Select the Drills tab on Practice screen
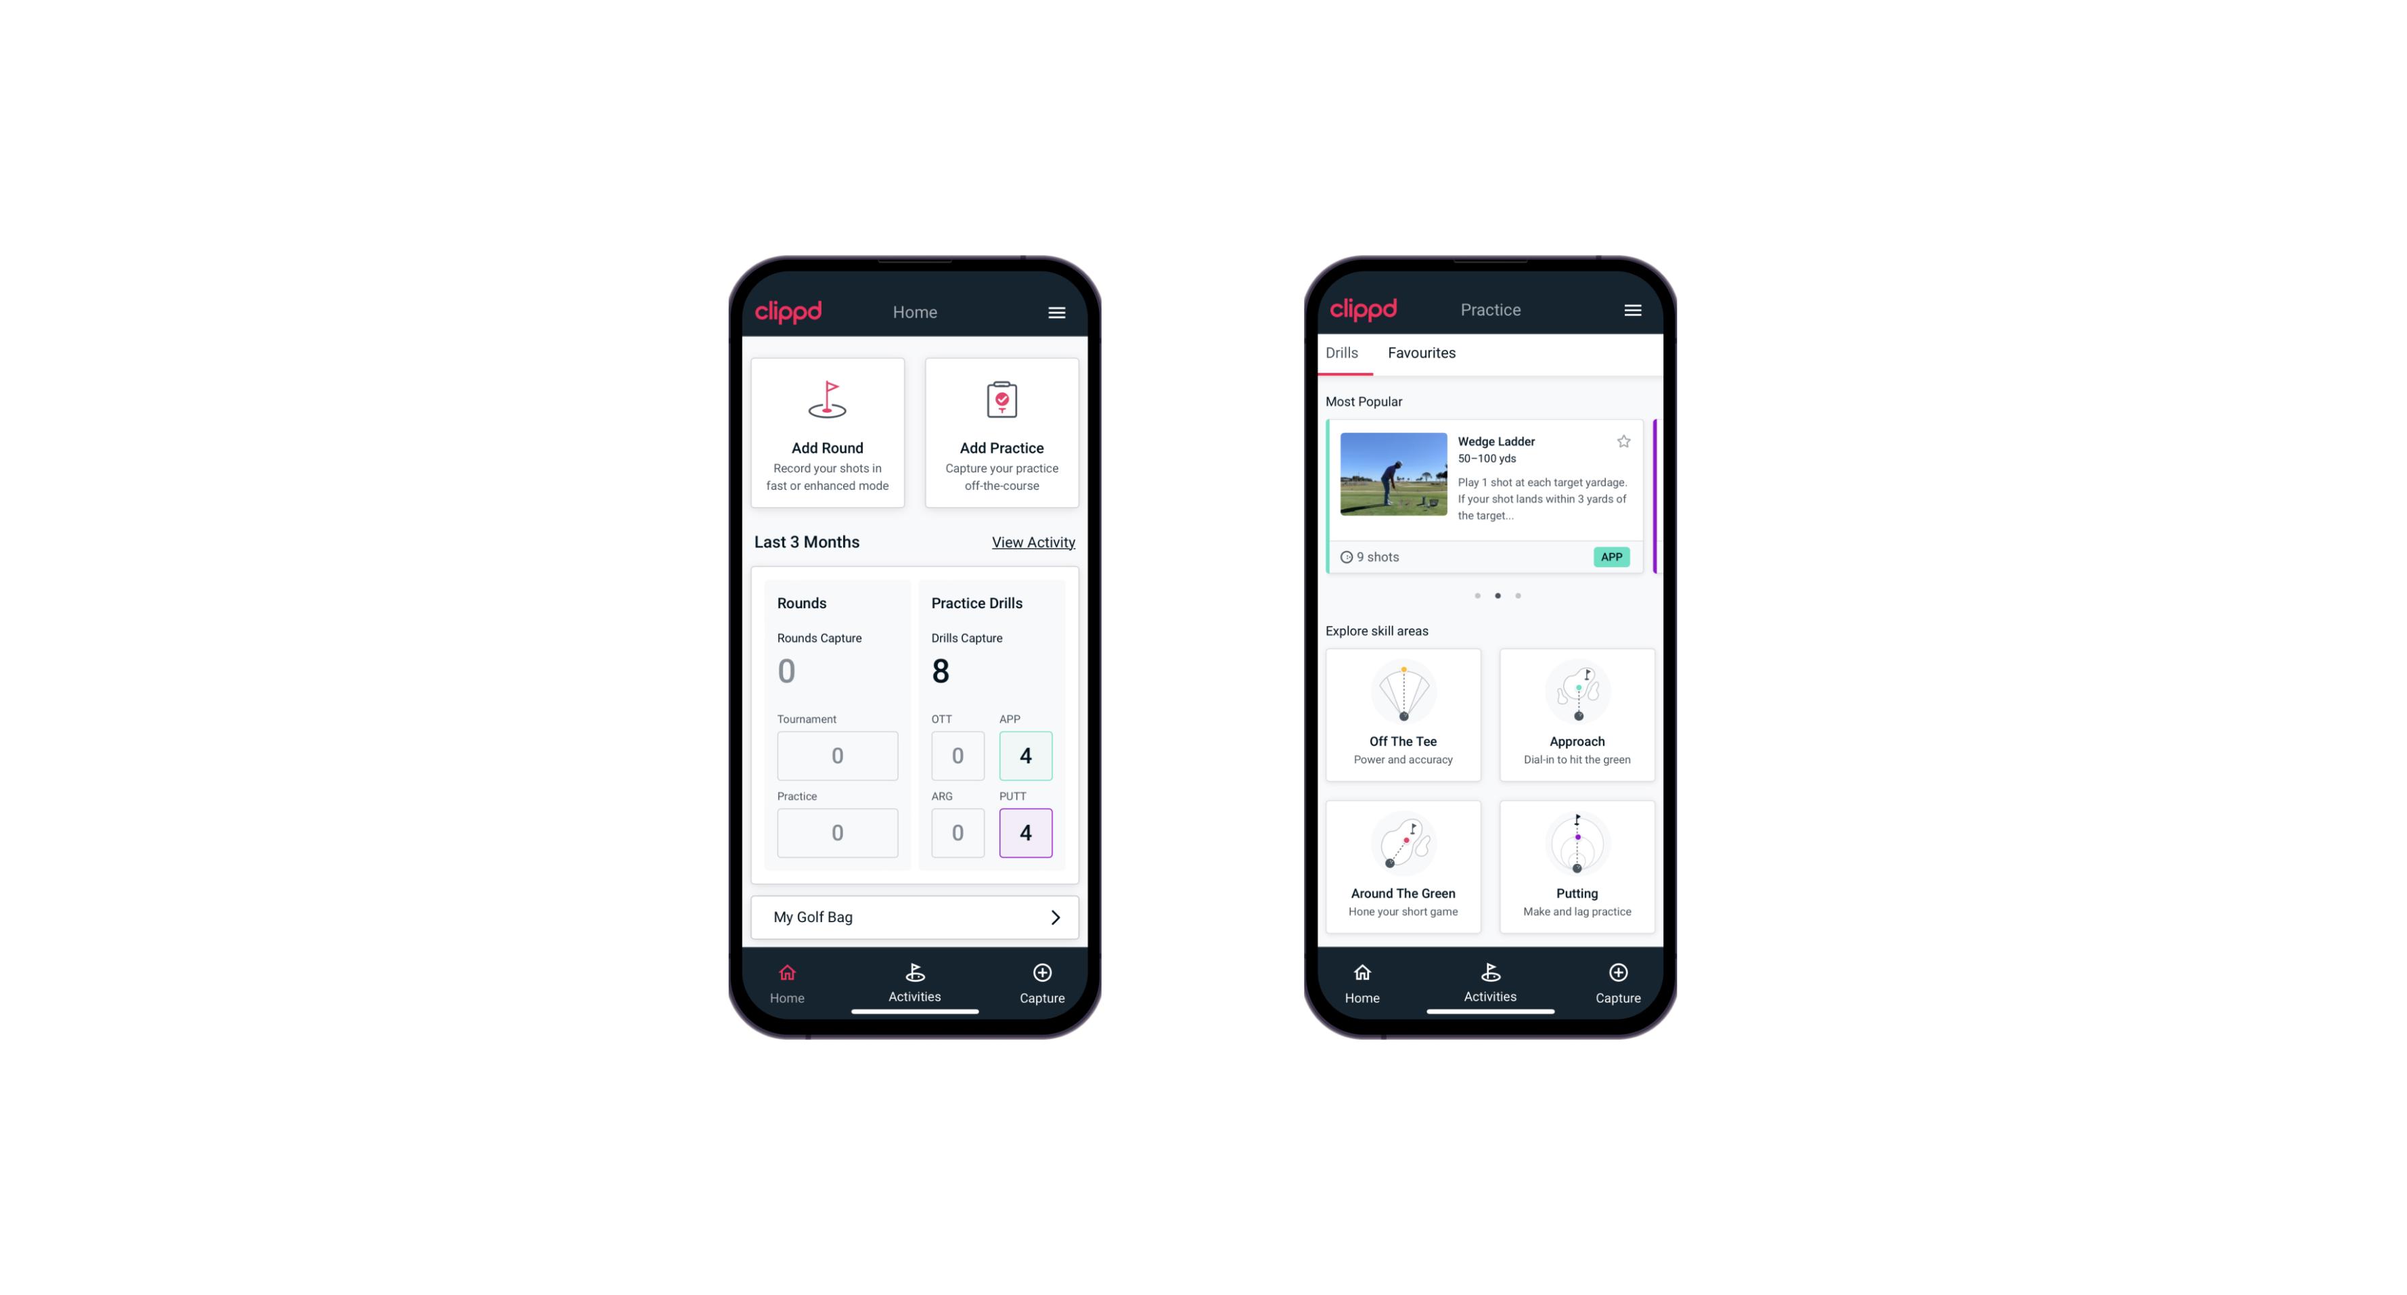The width and height of the screenshot is (2407, 1295). point(1339,353)
